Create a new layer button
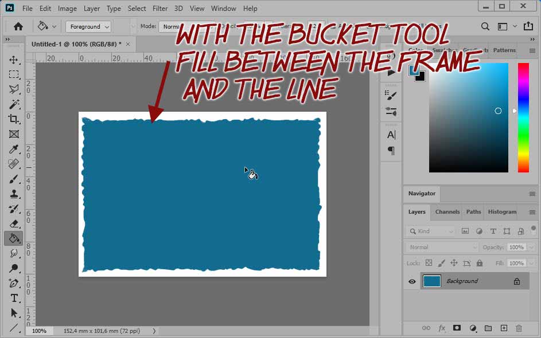Screen dimensions: 541x338 (x=504, y=328)
